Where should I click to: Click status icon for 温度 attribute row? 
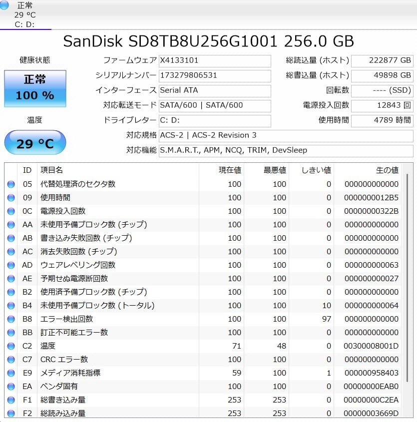(10, 346)
